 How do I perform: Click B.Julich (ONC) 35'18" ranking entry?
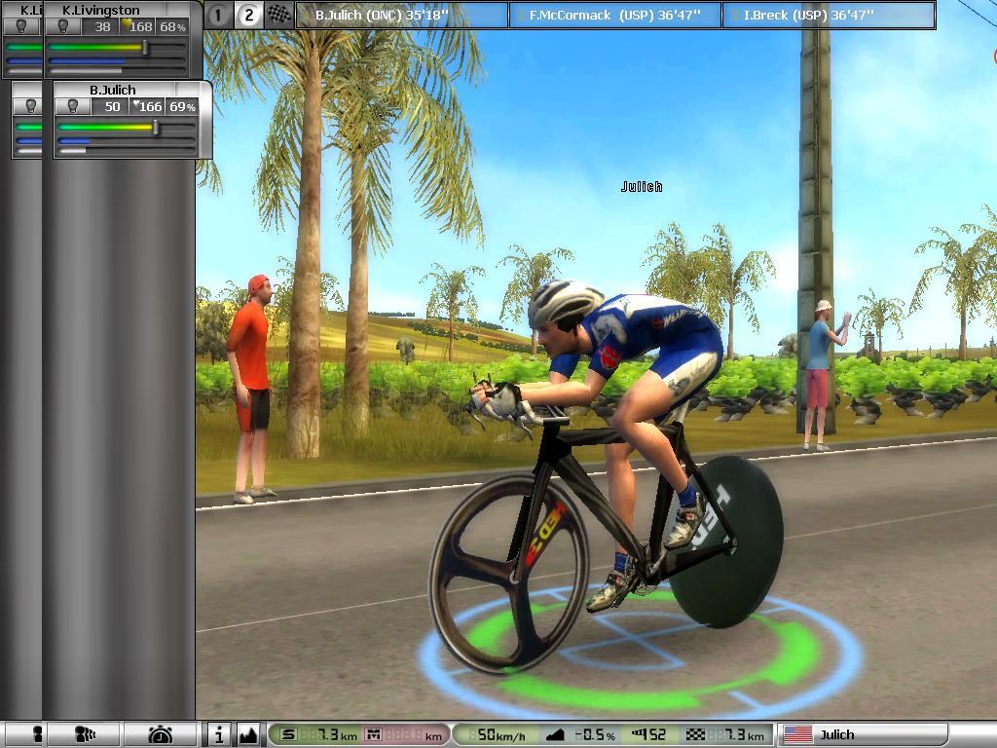click(401, 16)
